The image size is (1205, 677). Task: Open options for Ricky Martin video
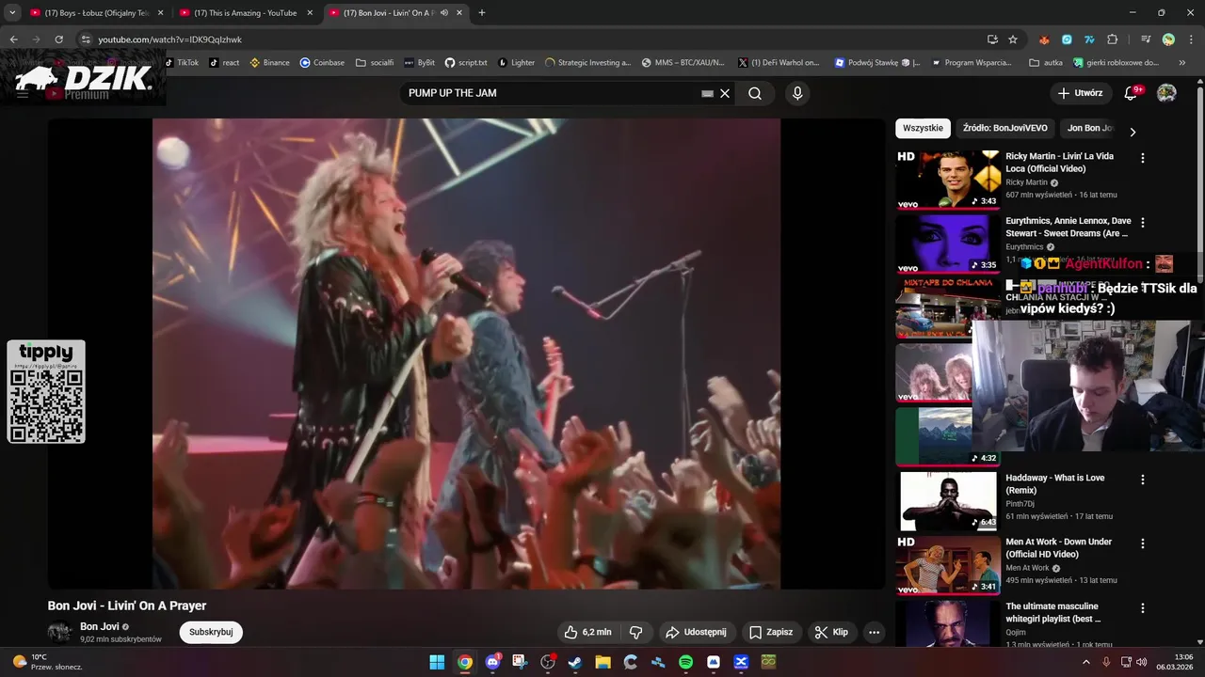coord(1143,158)
